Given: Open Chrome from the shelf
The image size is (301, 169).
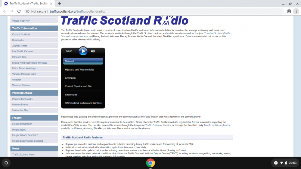Looking at the screenshot, I should point(150,163).
